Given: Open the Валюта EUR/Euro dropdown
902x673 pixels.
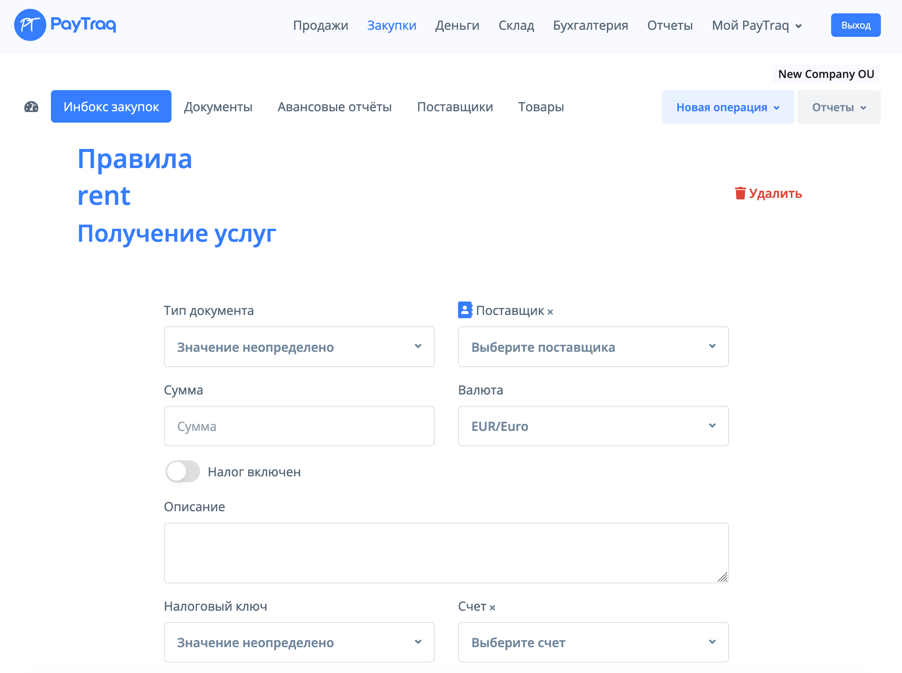Looking at the screenshot, I should pos(593,426).
